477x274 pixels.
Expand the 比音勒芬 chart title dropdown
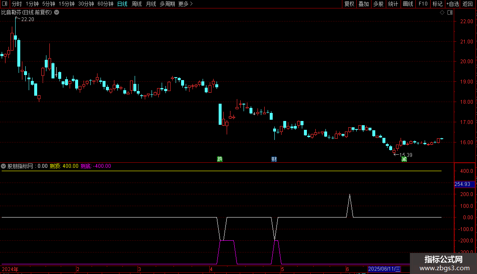click(x=57, y=13)
